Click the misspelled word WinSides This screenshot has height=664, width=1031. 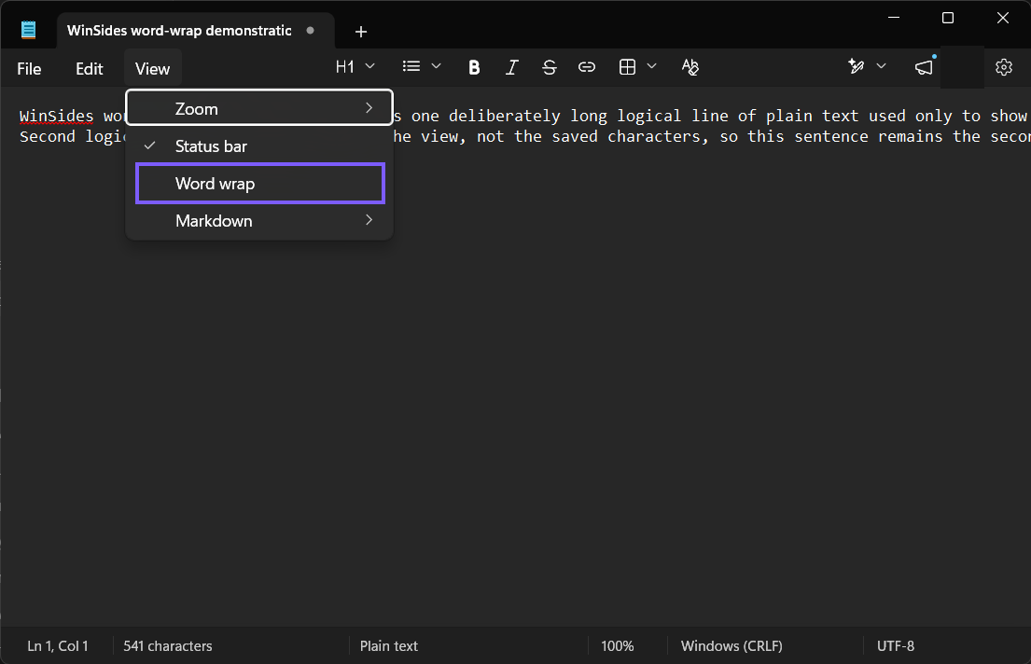tap(57, 117)
